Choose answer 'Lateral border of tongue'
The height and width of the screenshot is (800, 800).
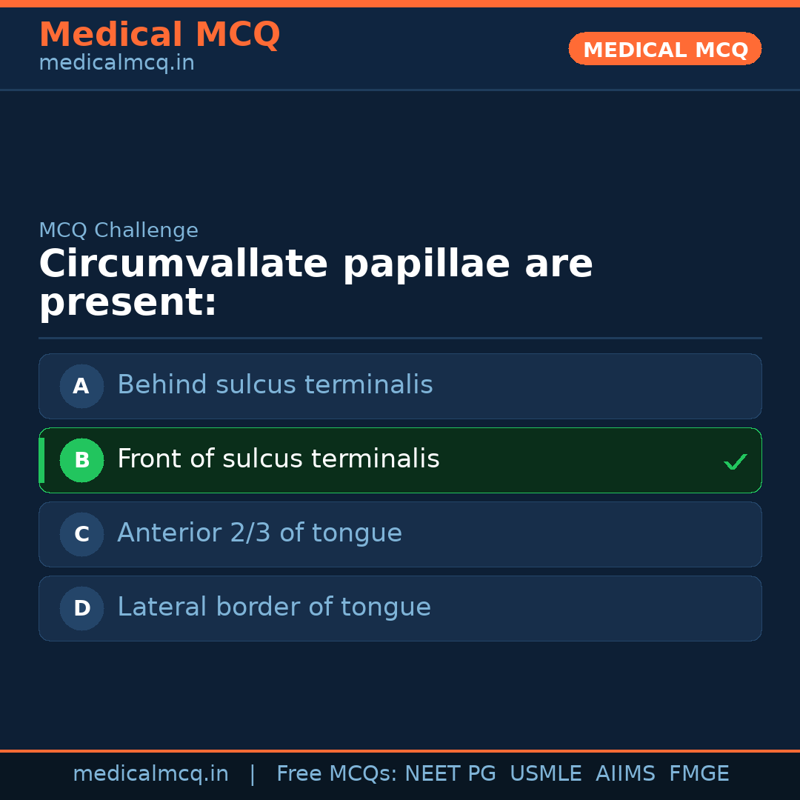coord(274,607)
